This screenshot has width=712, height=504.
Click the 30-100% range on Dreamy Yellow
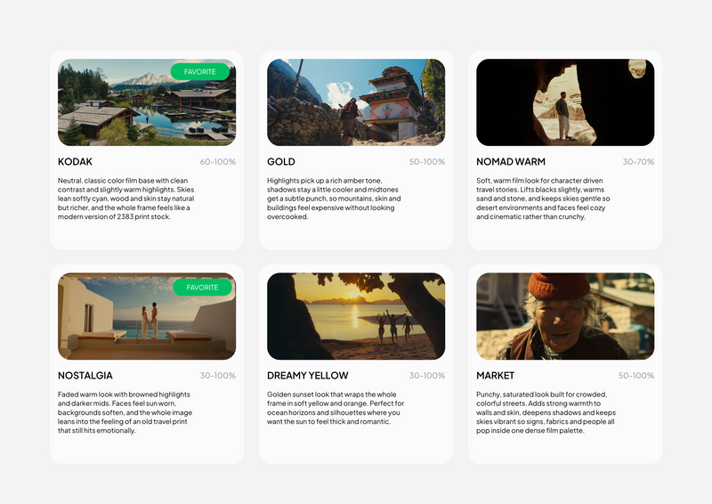point(426,376)
